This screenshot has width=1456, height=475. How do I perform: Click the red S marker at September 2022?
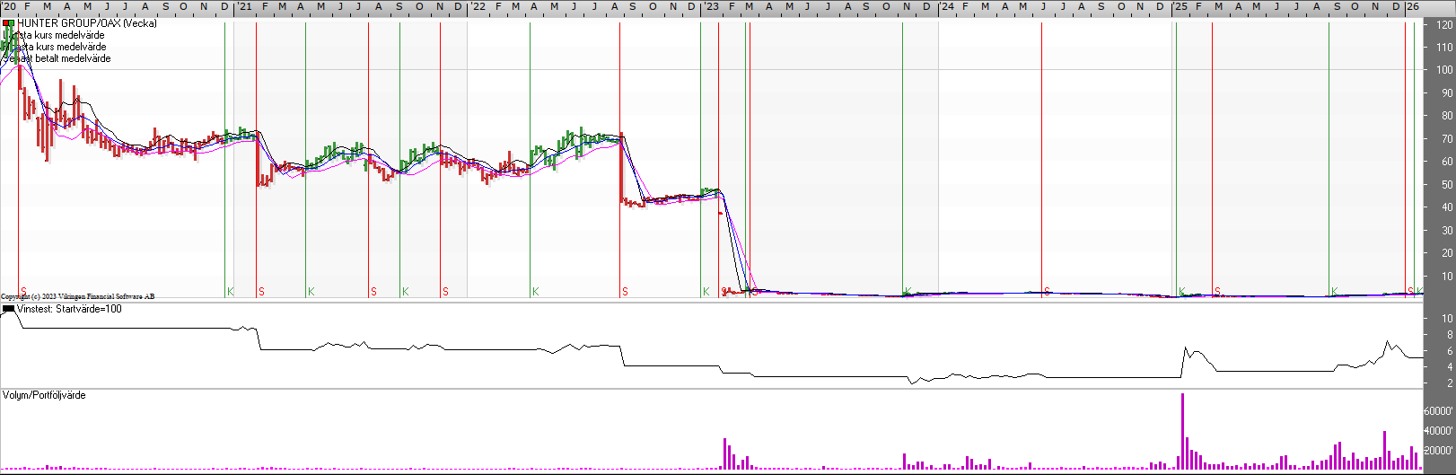tap(625, 292)
